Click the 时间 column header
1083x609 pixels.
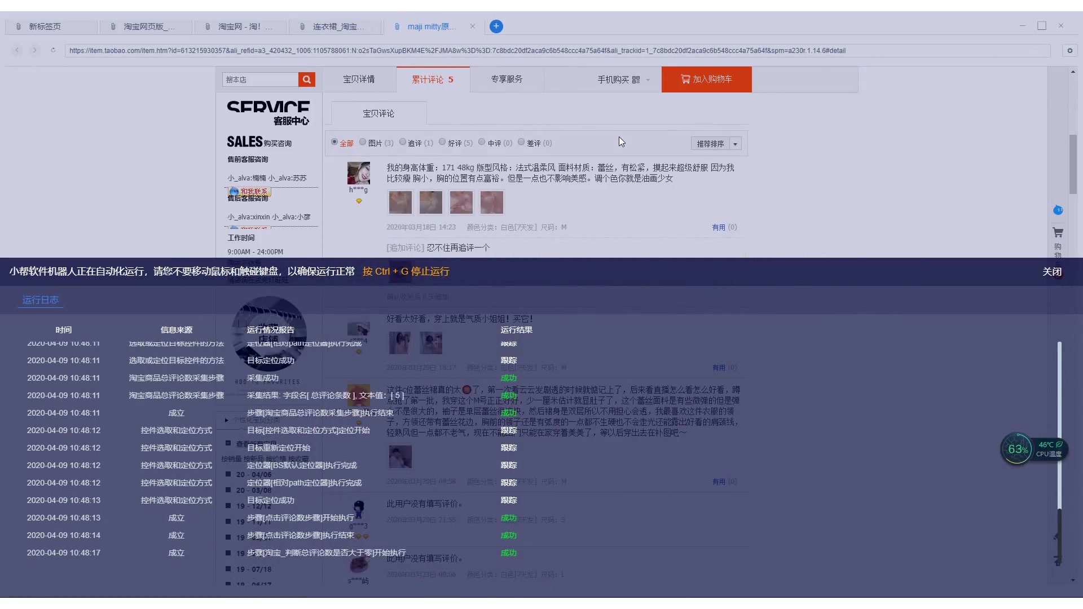pos(63,330)
